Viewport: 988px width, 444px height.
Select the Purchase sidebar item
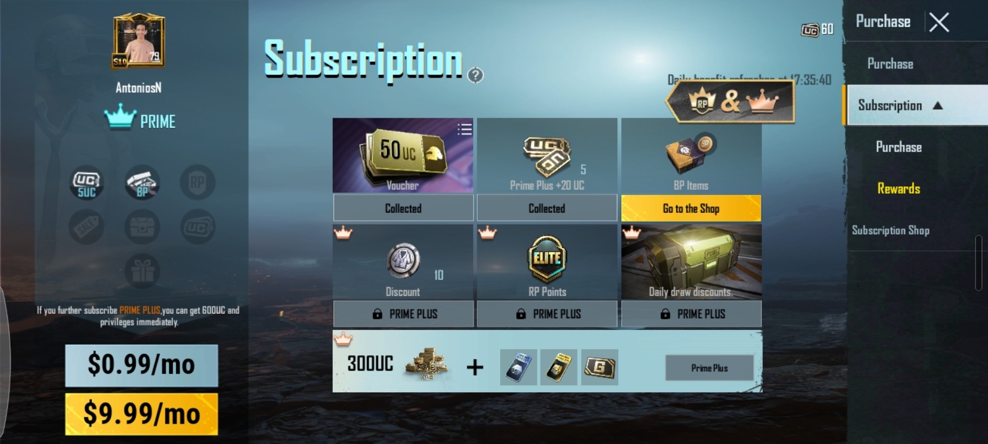[x=890, y=64]
